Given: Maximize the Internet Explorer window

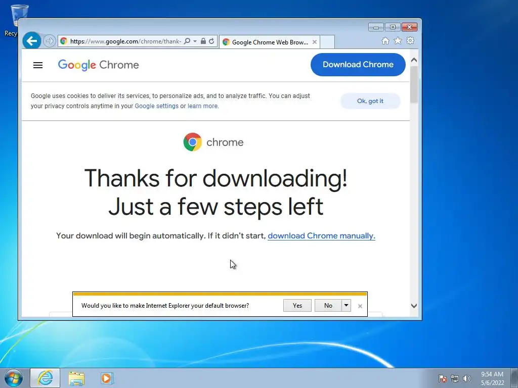Looking at the screenshot, I should pos(393,27).
